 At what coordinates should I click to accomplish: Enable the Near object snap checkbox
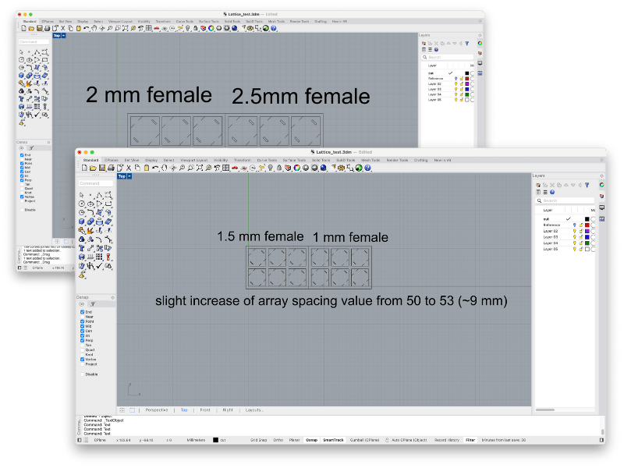pyautogui.click(x=83, y=317)
